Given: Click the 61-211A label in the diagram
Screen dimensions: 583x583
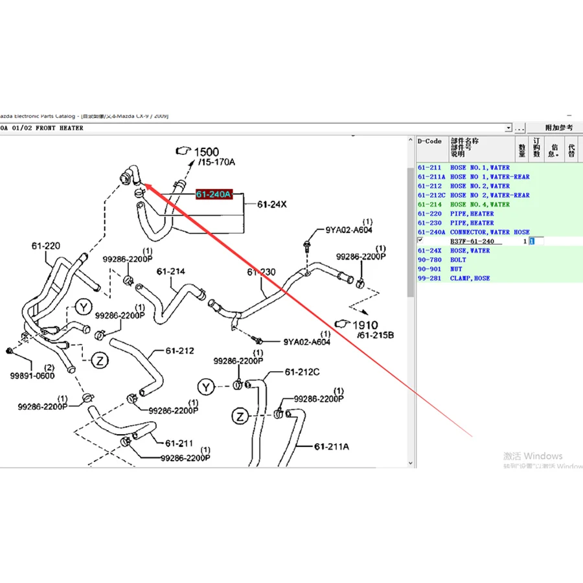Looking at the screenshot, I should coord(331,446).
